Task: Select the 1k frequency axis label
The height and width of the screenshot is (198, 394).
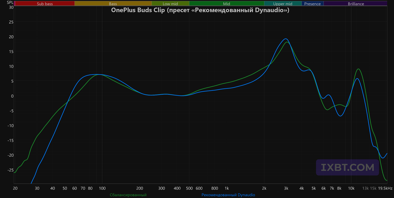Action: coord(227,188)
